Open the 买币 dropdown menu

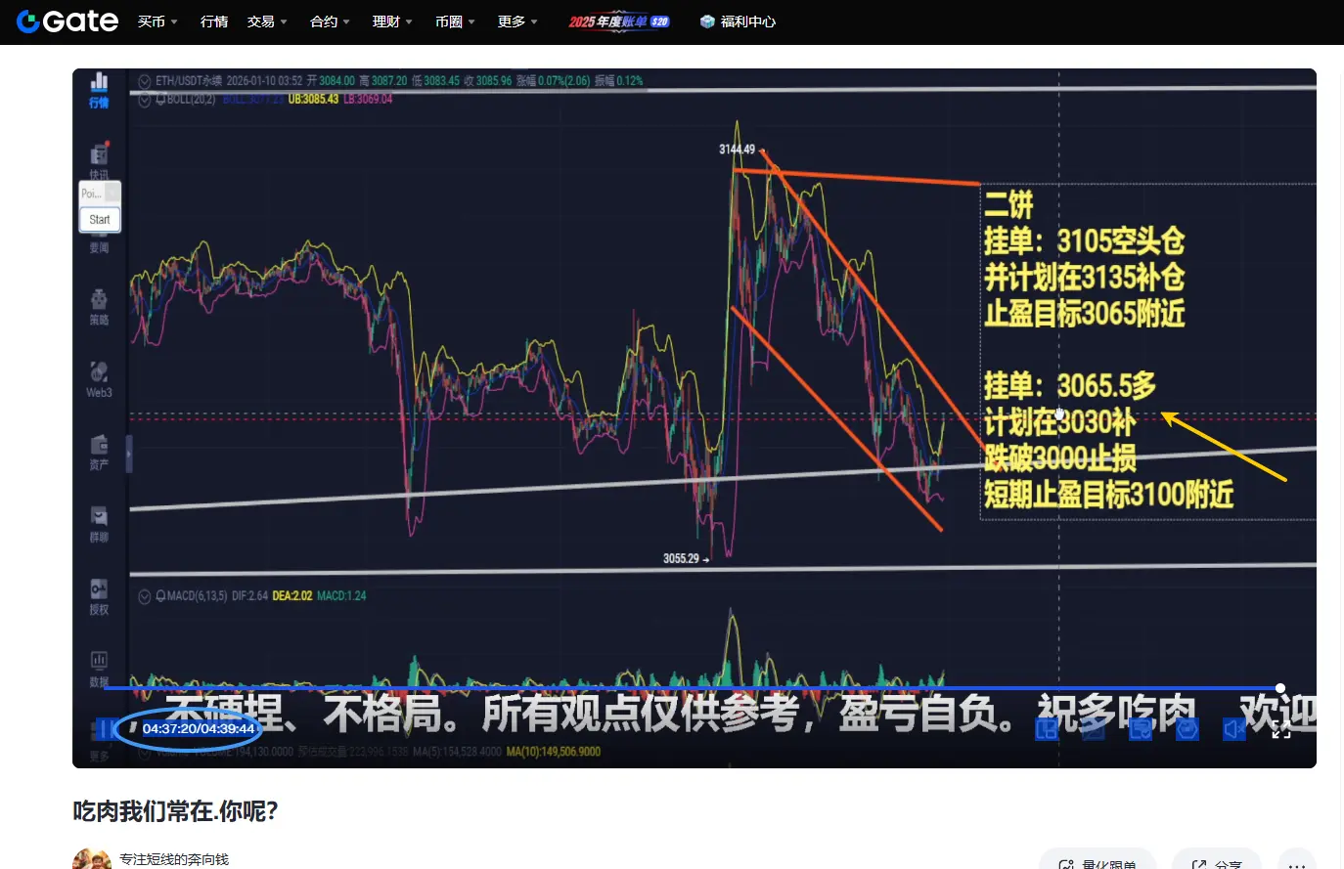point(157,22)
